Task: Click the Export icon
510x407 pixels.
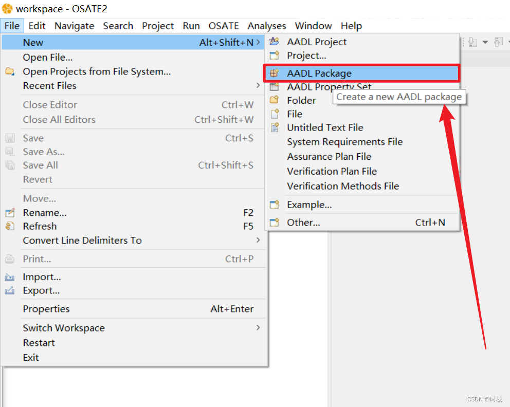Action: [x=10, y=290]
